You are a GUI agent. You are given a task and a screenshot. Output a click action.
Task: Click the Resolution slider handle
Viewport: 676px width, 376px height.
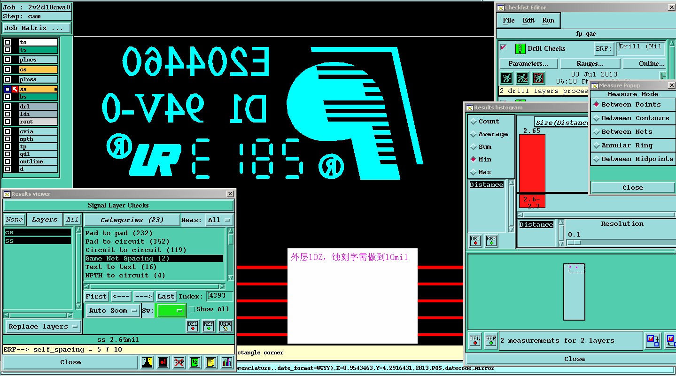coord(574,242)
